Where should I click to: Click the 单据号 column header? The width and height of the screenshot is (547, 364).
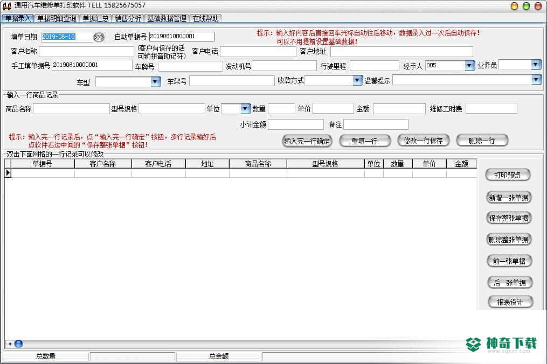[x=43, y=164]
